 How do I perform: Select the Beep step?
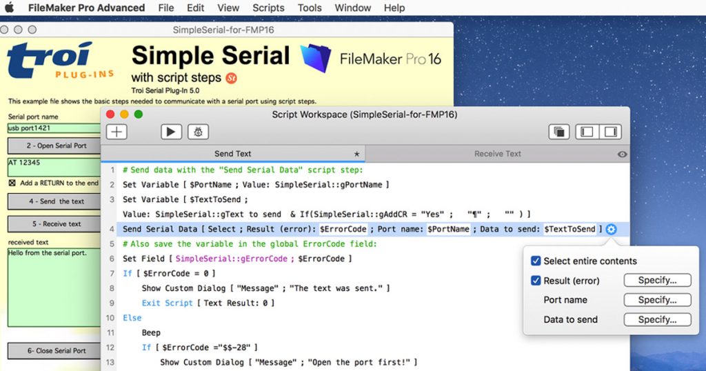pyautogui.click(x=151, y=333)
